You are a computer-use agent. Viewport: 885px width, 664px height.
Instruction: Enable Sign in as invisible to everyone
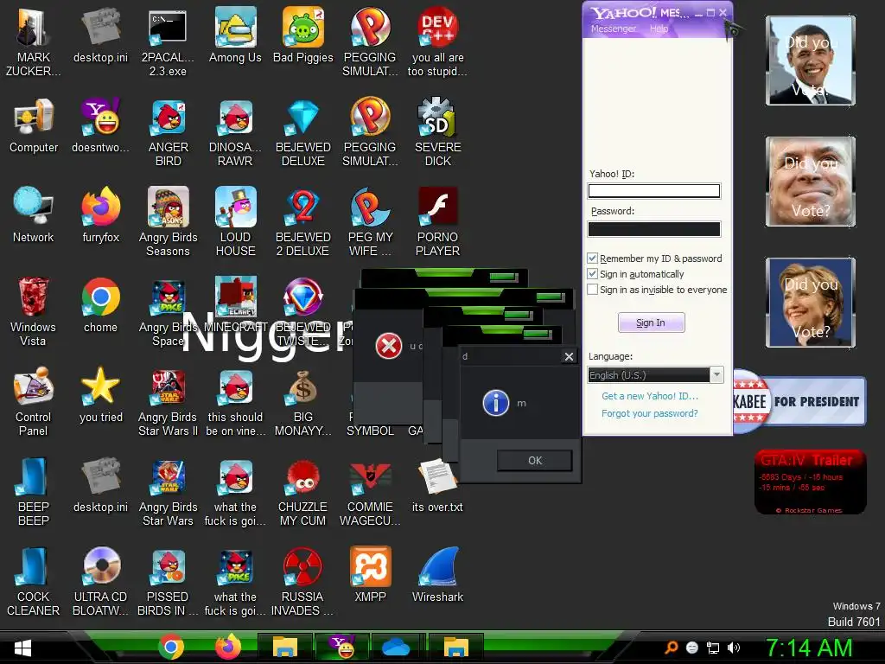pyautogui.click(x=593, y=290)
